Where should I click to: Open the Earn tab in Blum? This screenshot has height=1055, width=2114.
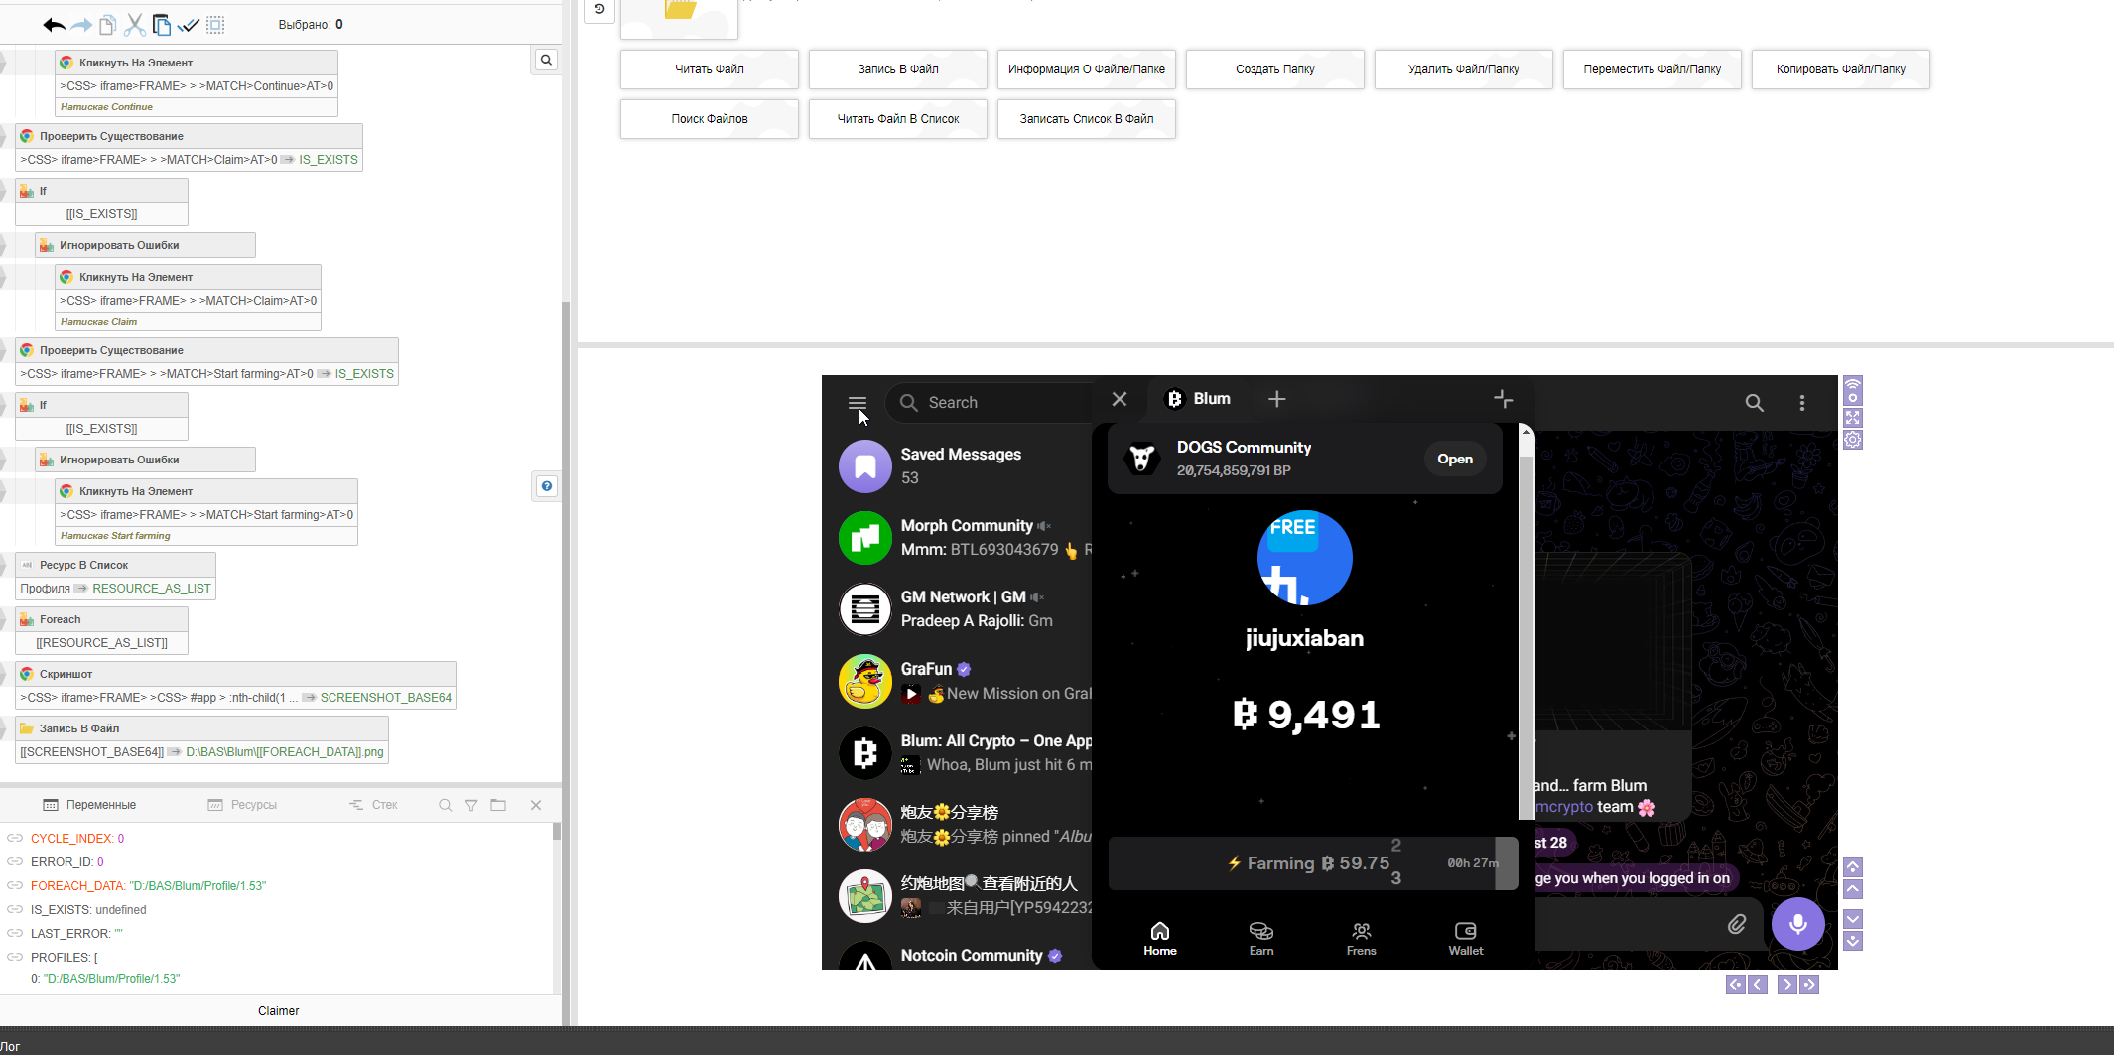1260,937
